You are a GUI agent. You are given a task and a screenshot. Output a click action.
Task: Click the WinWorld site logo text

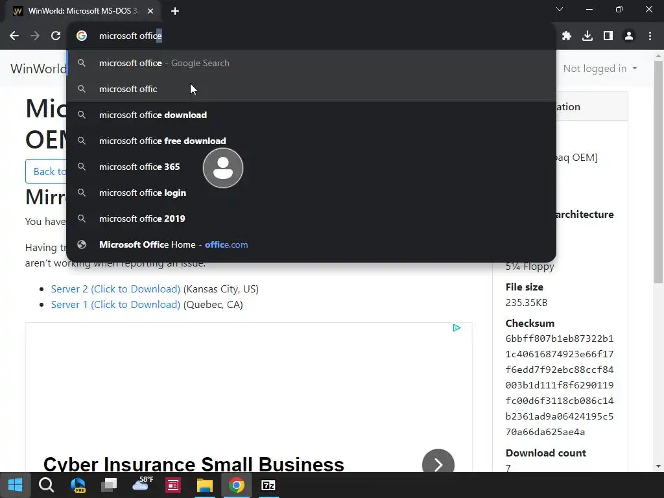(38, 69)
